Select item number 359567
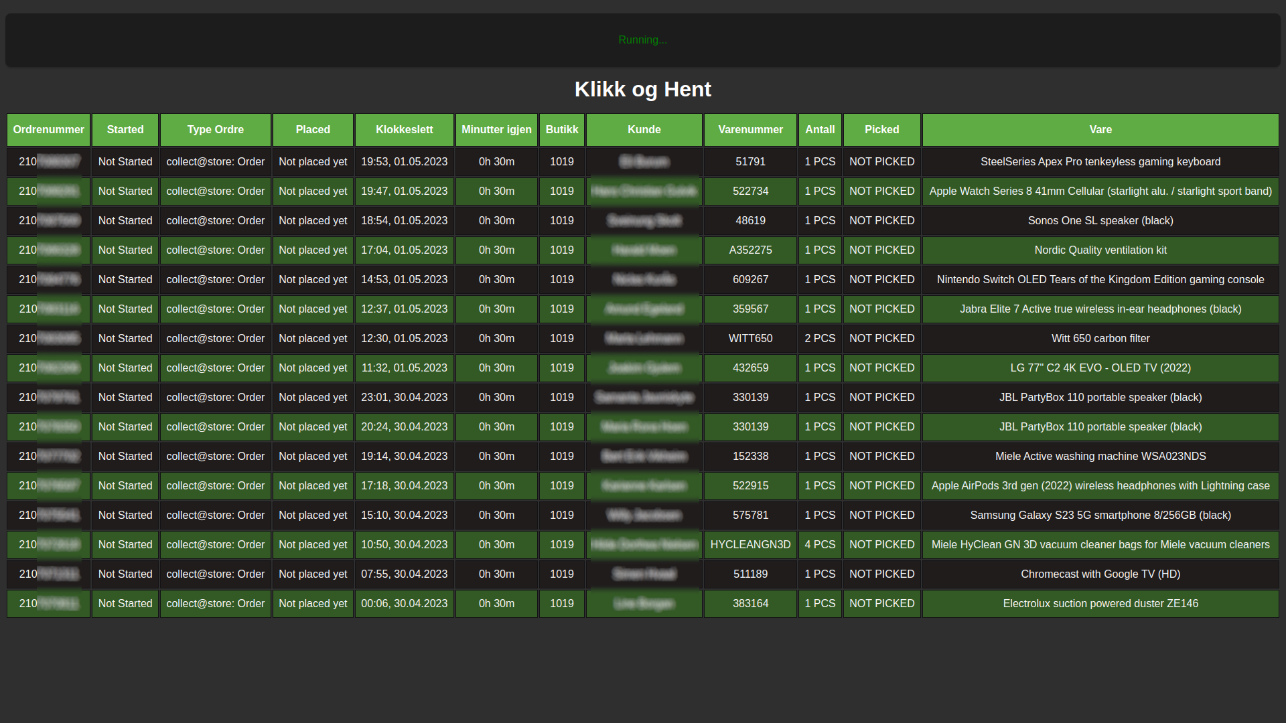 (750, 309)
